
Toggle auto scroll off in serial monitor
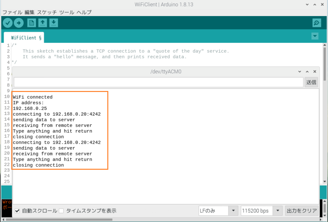(17, 210)
